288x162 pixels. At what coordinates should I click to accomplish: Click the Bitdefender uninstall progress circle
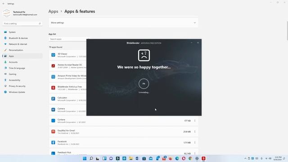point(144,84)
